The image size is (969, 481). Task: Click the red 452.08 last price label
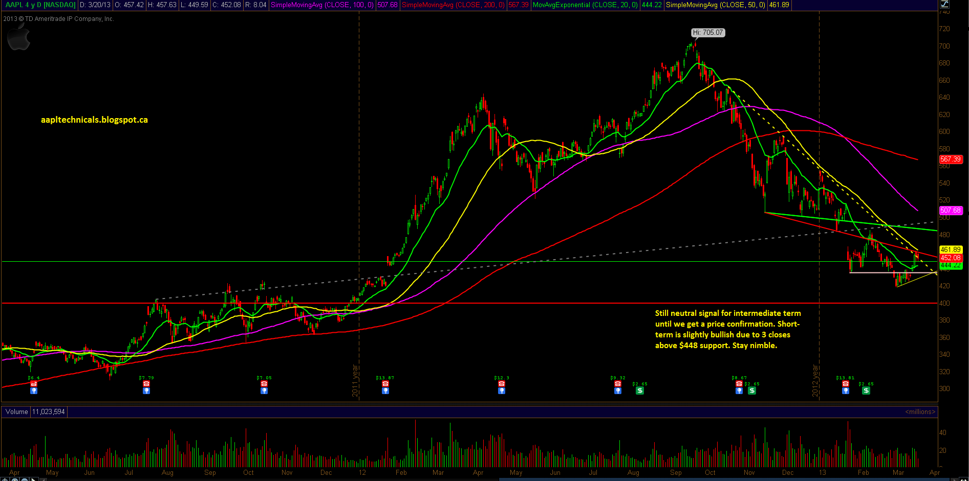point(951,258)
